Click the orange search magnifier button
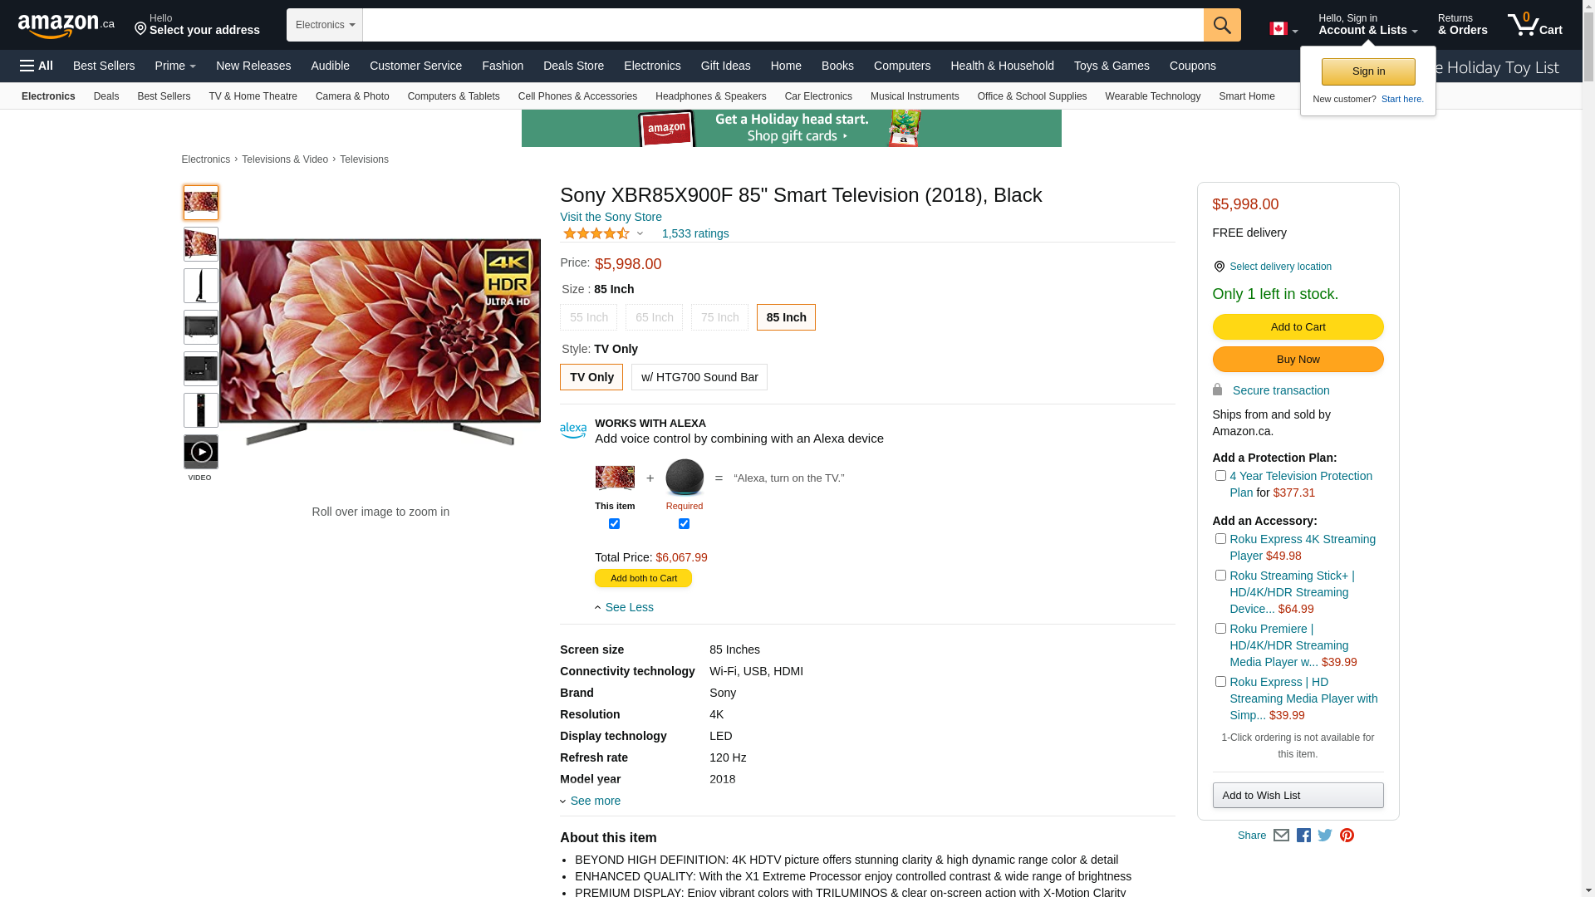 [1221, 25]
